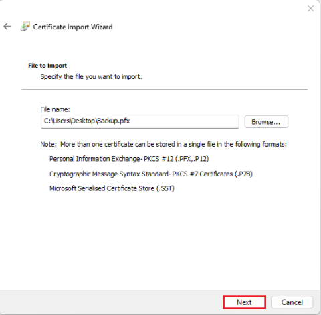321x315 pixels.
Task: Click the Microsoft Serialised Certificate Store line
Action: click(x=112, y=188)
